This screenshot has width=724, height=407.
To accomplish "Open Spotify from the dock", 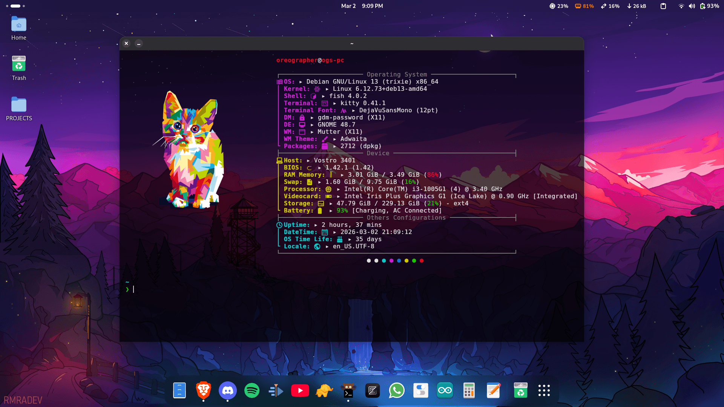I will [x=252, y=390].
